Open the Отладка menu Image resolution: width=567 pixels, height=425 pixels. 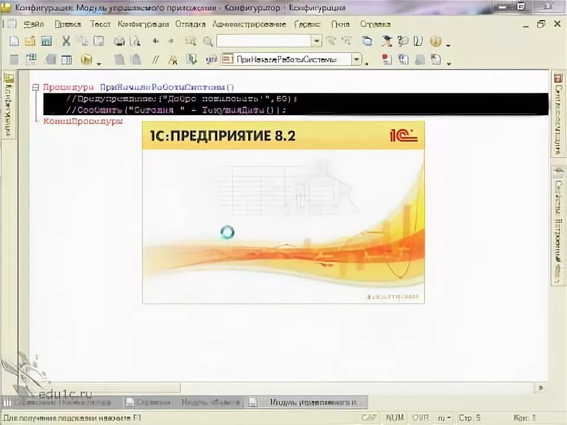tap(190, 24)
